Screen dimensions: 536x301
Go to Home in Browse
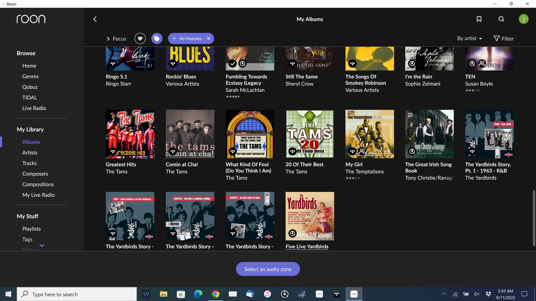tap(29, 66)
